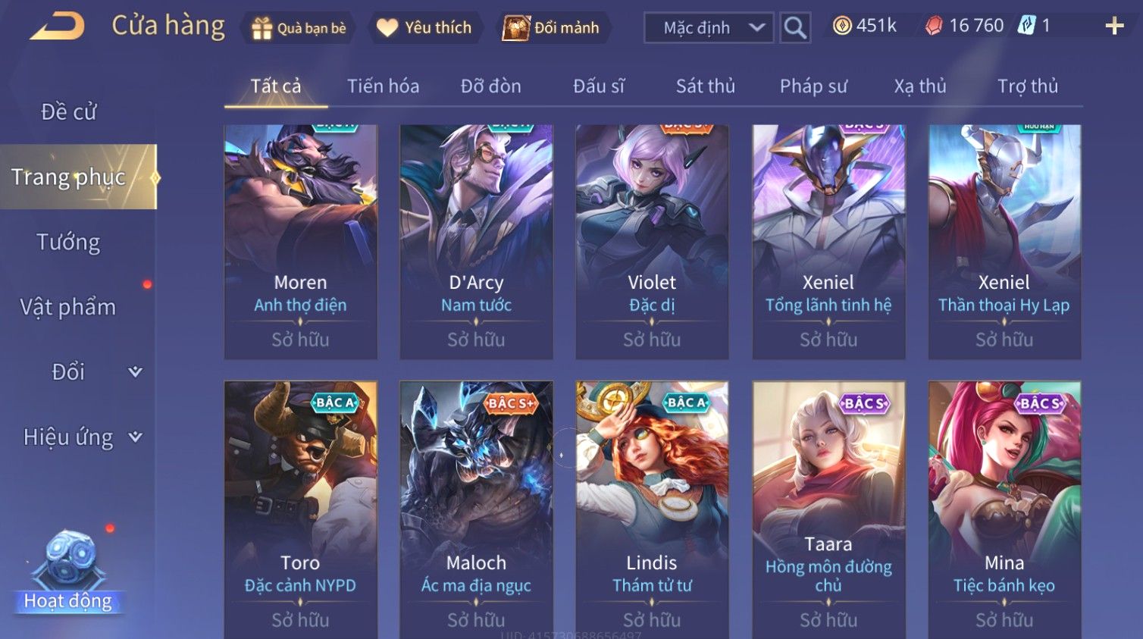This screenshot has width=1143, height=639.
Task: Go to Tướng in sidebar
Action: pos(68,242)
